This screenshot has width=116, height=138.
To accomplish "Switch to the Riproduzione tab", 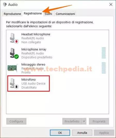I will point(12,14).
